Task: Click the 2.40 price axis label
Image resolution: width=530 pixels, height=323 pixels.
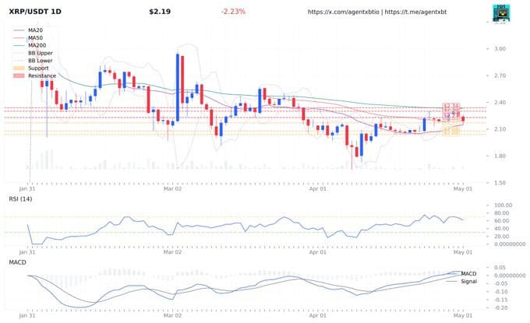Action: coord(500,103)
